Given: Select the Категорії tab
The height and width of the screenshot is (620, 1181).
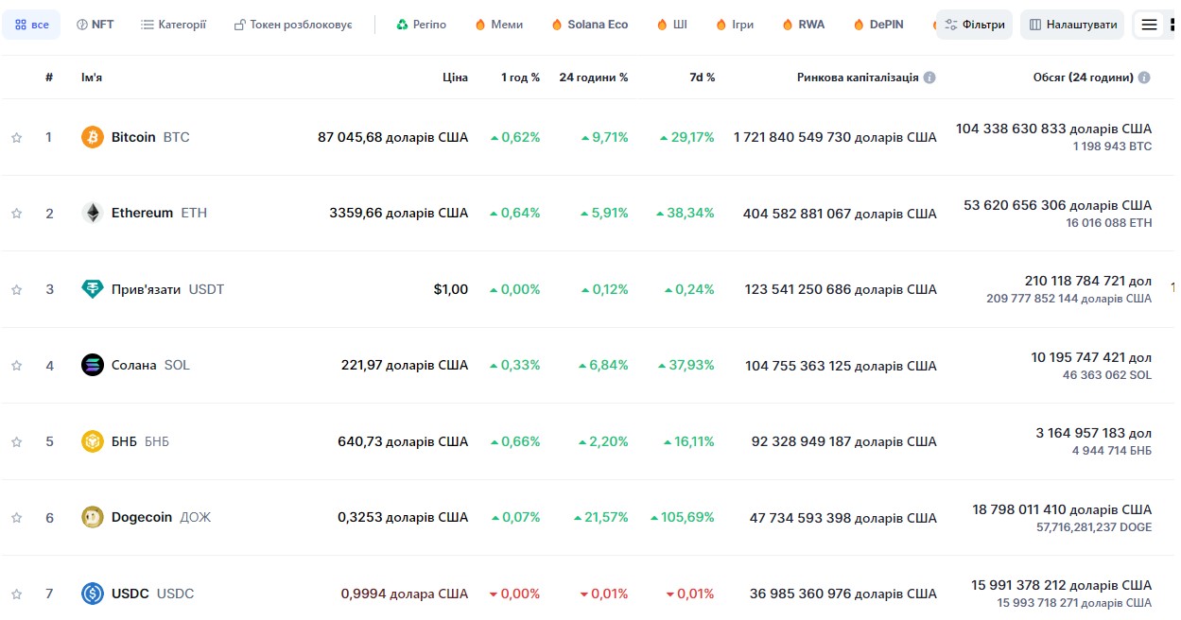Looking at the screenshot, I should (173, 25).
